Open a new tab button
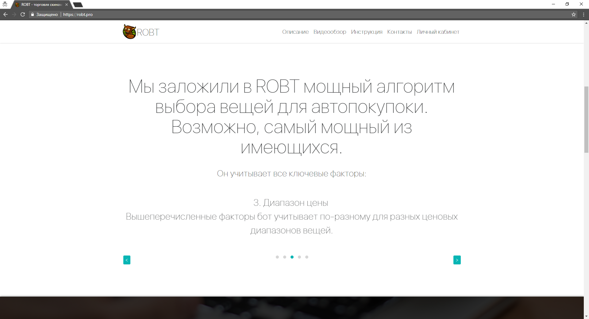The height and width of the screenshot is (319, 589). point(78,5)
